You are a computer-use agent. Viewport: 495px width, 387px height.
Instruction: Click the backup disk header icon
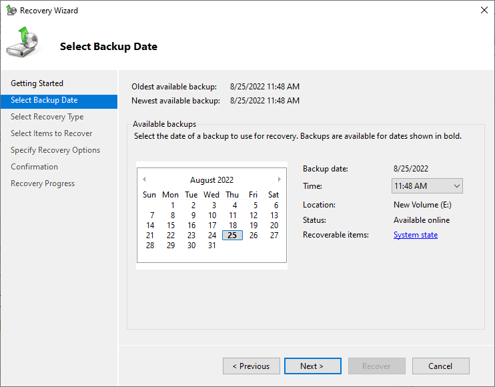pyautogui.click(x=23, y=44)
